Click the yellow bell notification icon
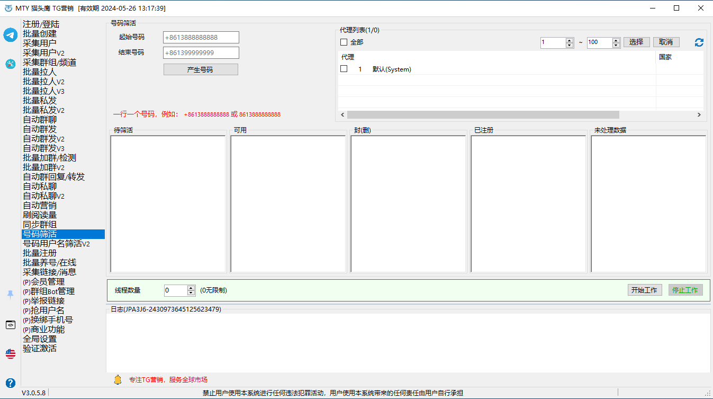 pyautogui.click(x=118, y=380)
